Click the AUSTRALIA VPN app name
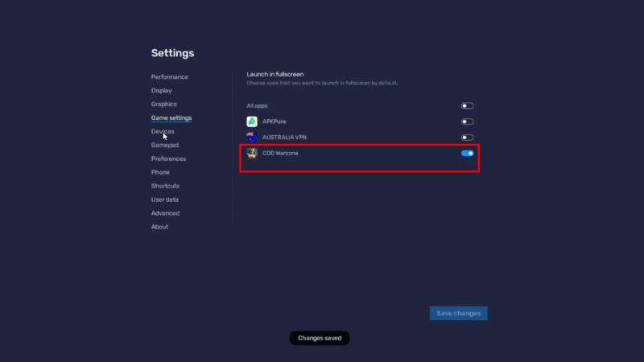 point(284,138)
